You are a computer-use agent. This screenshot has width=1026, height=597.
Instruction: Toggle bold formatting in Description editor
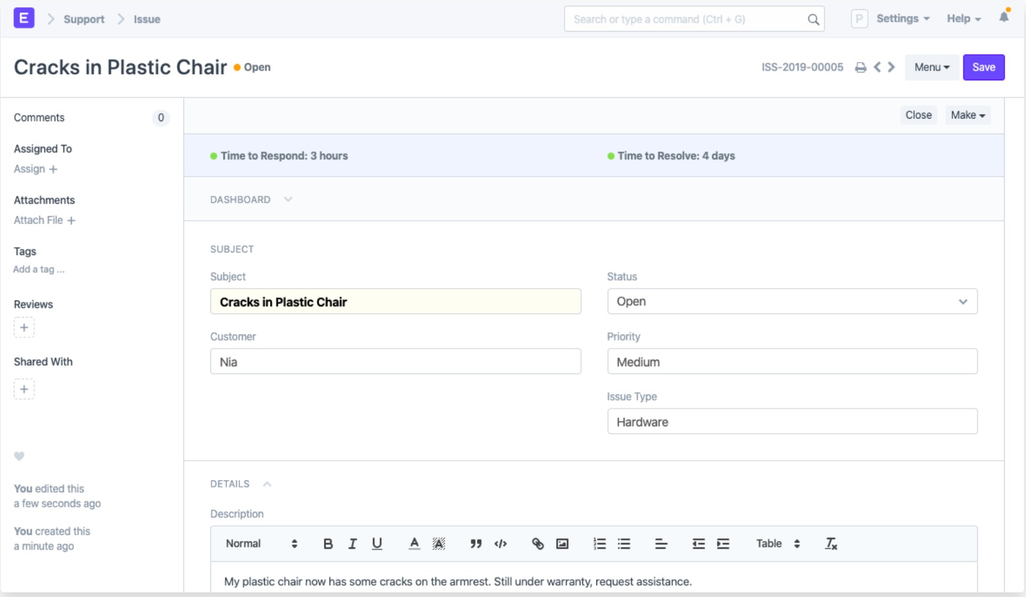[x=328, y=544]
